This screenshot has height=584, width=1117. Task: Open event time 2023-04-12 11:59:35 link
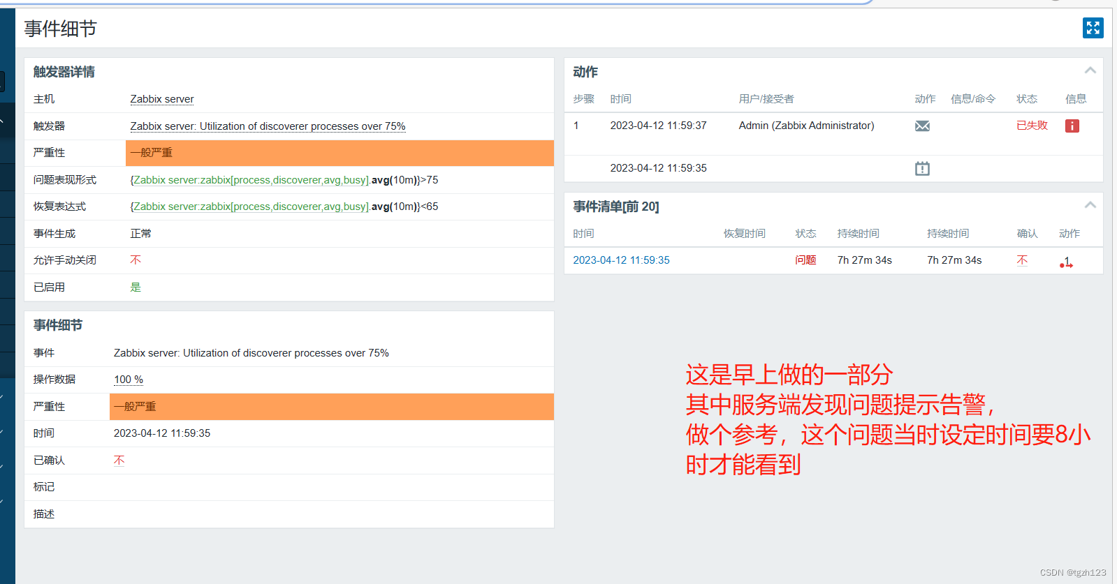[x=621, y=260]
